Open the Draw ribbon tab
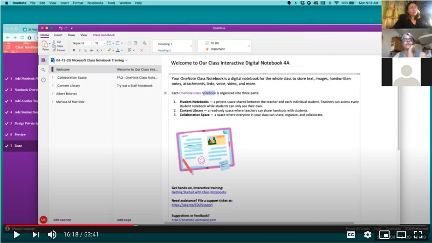 pos(71,35)
